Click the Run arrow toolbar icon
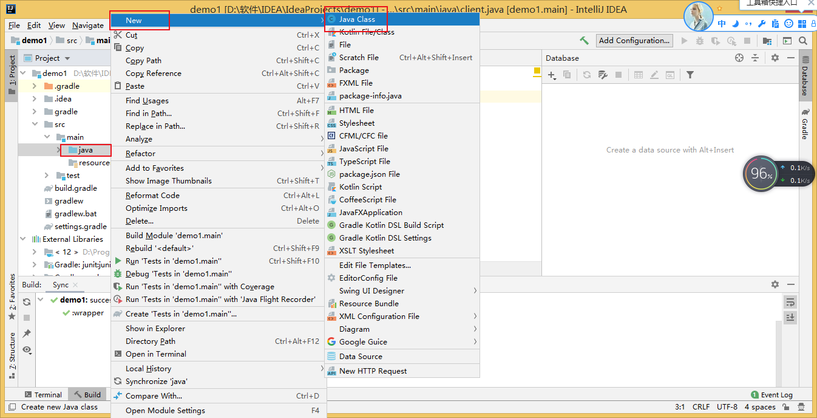 click(x=685, y=41)
